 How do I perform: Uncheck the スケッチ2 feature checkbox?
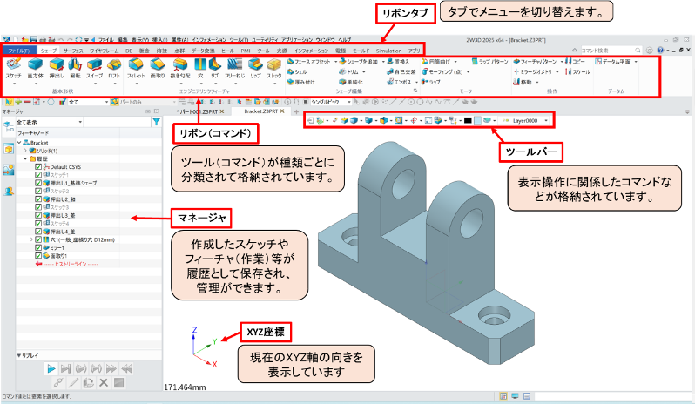click(38, 192)
